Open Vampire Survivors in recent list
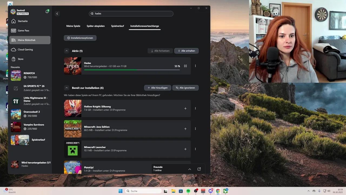 click(x=30, y=127)
